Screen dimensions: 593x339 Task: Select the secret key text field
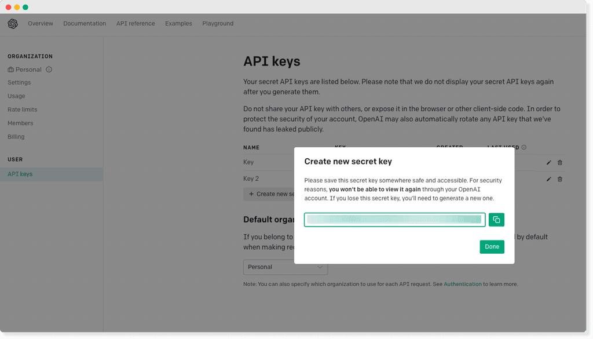(x=394, y=220)
